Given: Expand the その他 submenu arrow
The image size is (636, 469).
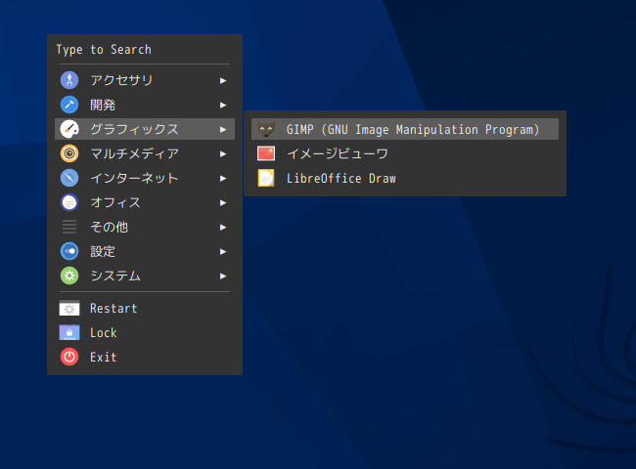Looking at the screenshot, I should (223, 228).
